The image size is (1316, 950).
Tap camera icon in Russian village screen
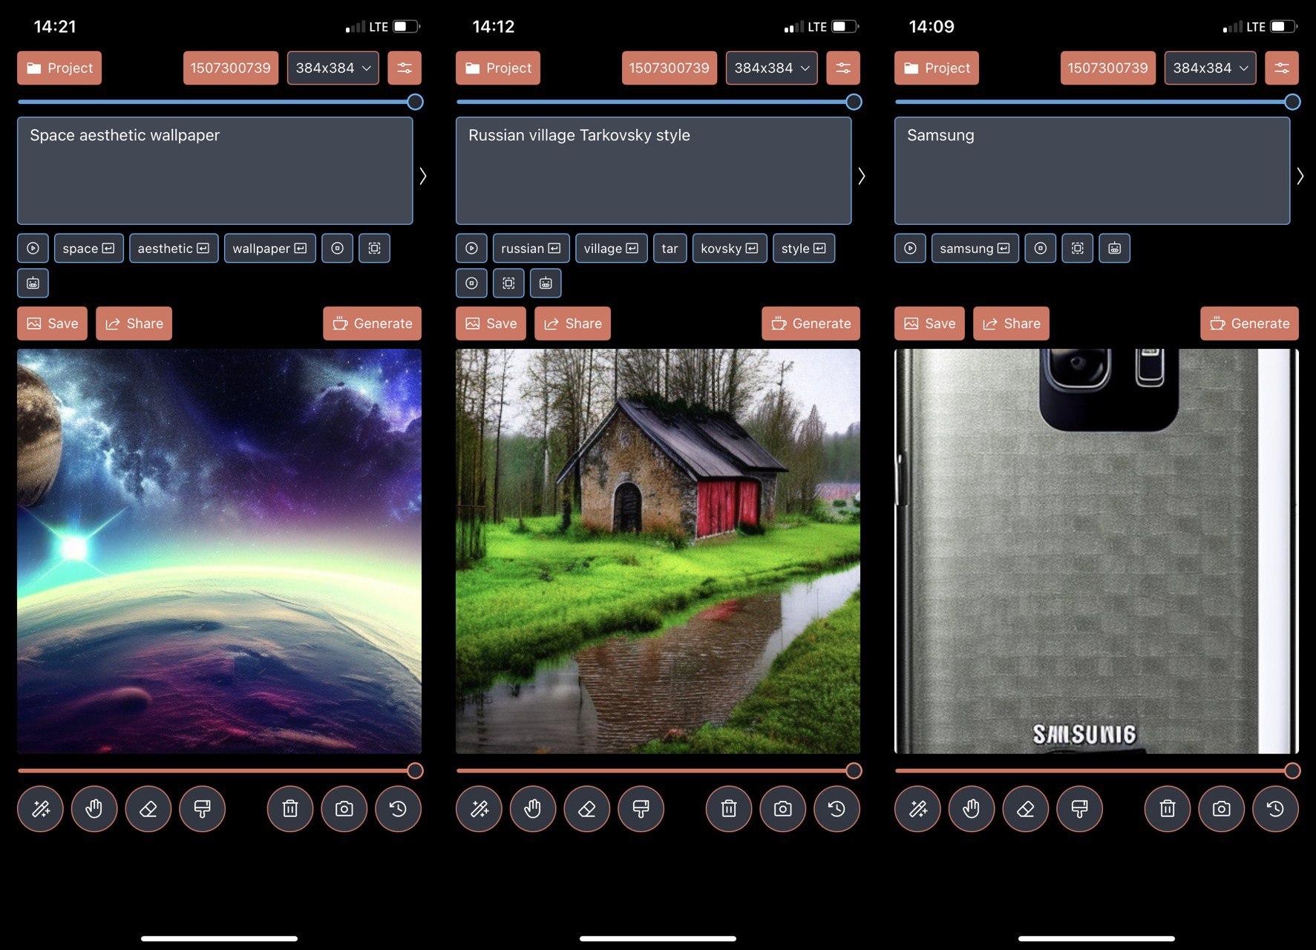pos(783,808)
